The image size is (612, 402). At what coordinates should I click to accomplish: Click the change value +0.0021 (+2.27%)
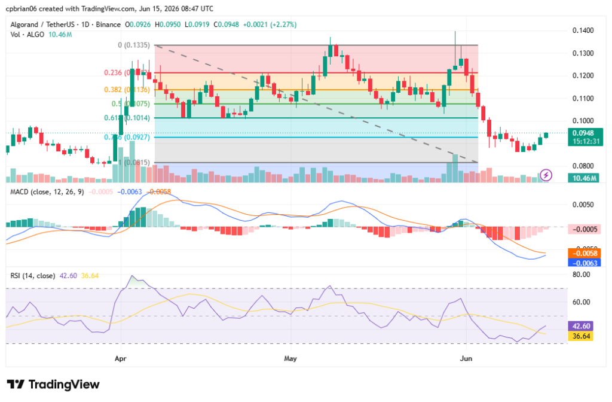point(270,25)
